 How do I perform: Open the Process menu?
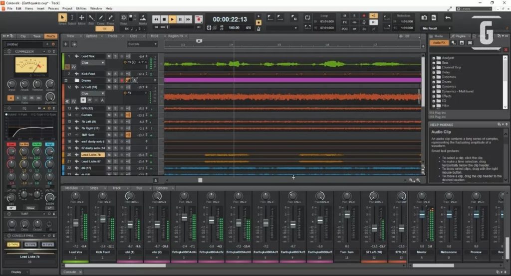coord(53,8)
